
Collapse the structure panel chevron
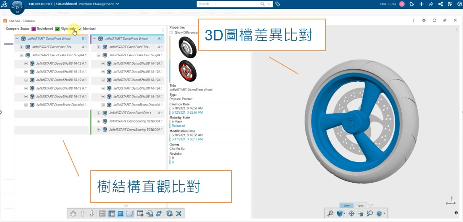tap(163, 30)
